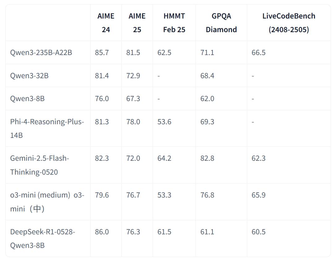Click Qwen3-8B AIME 25 score 67.3
Viewport: 334px width, 261px height.
point(133,99)
